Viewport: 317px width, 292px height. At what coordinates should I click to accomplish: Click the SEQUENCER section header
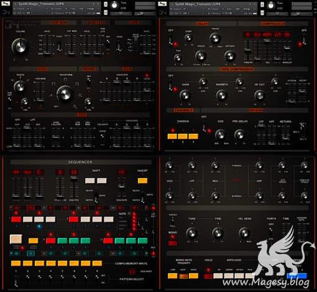coord(80,162)
